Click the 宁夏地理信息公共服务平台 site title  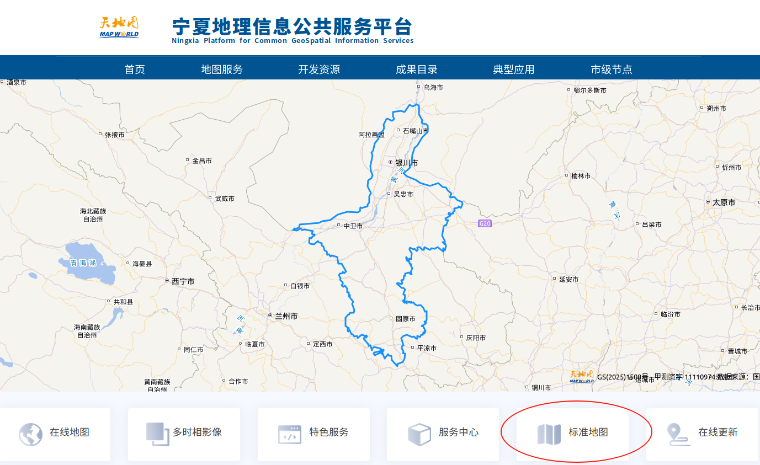pos(293,28)
